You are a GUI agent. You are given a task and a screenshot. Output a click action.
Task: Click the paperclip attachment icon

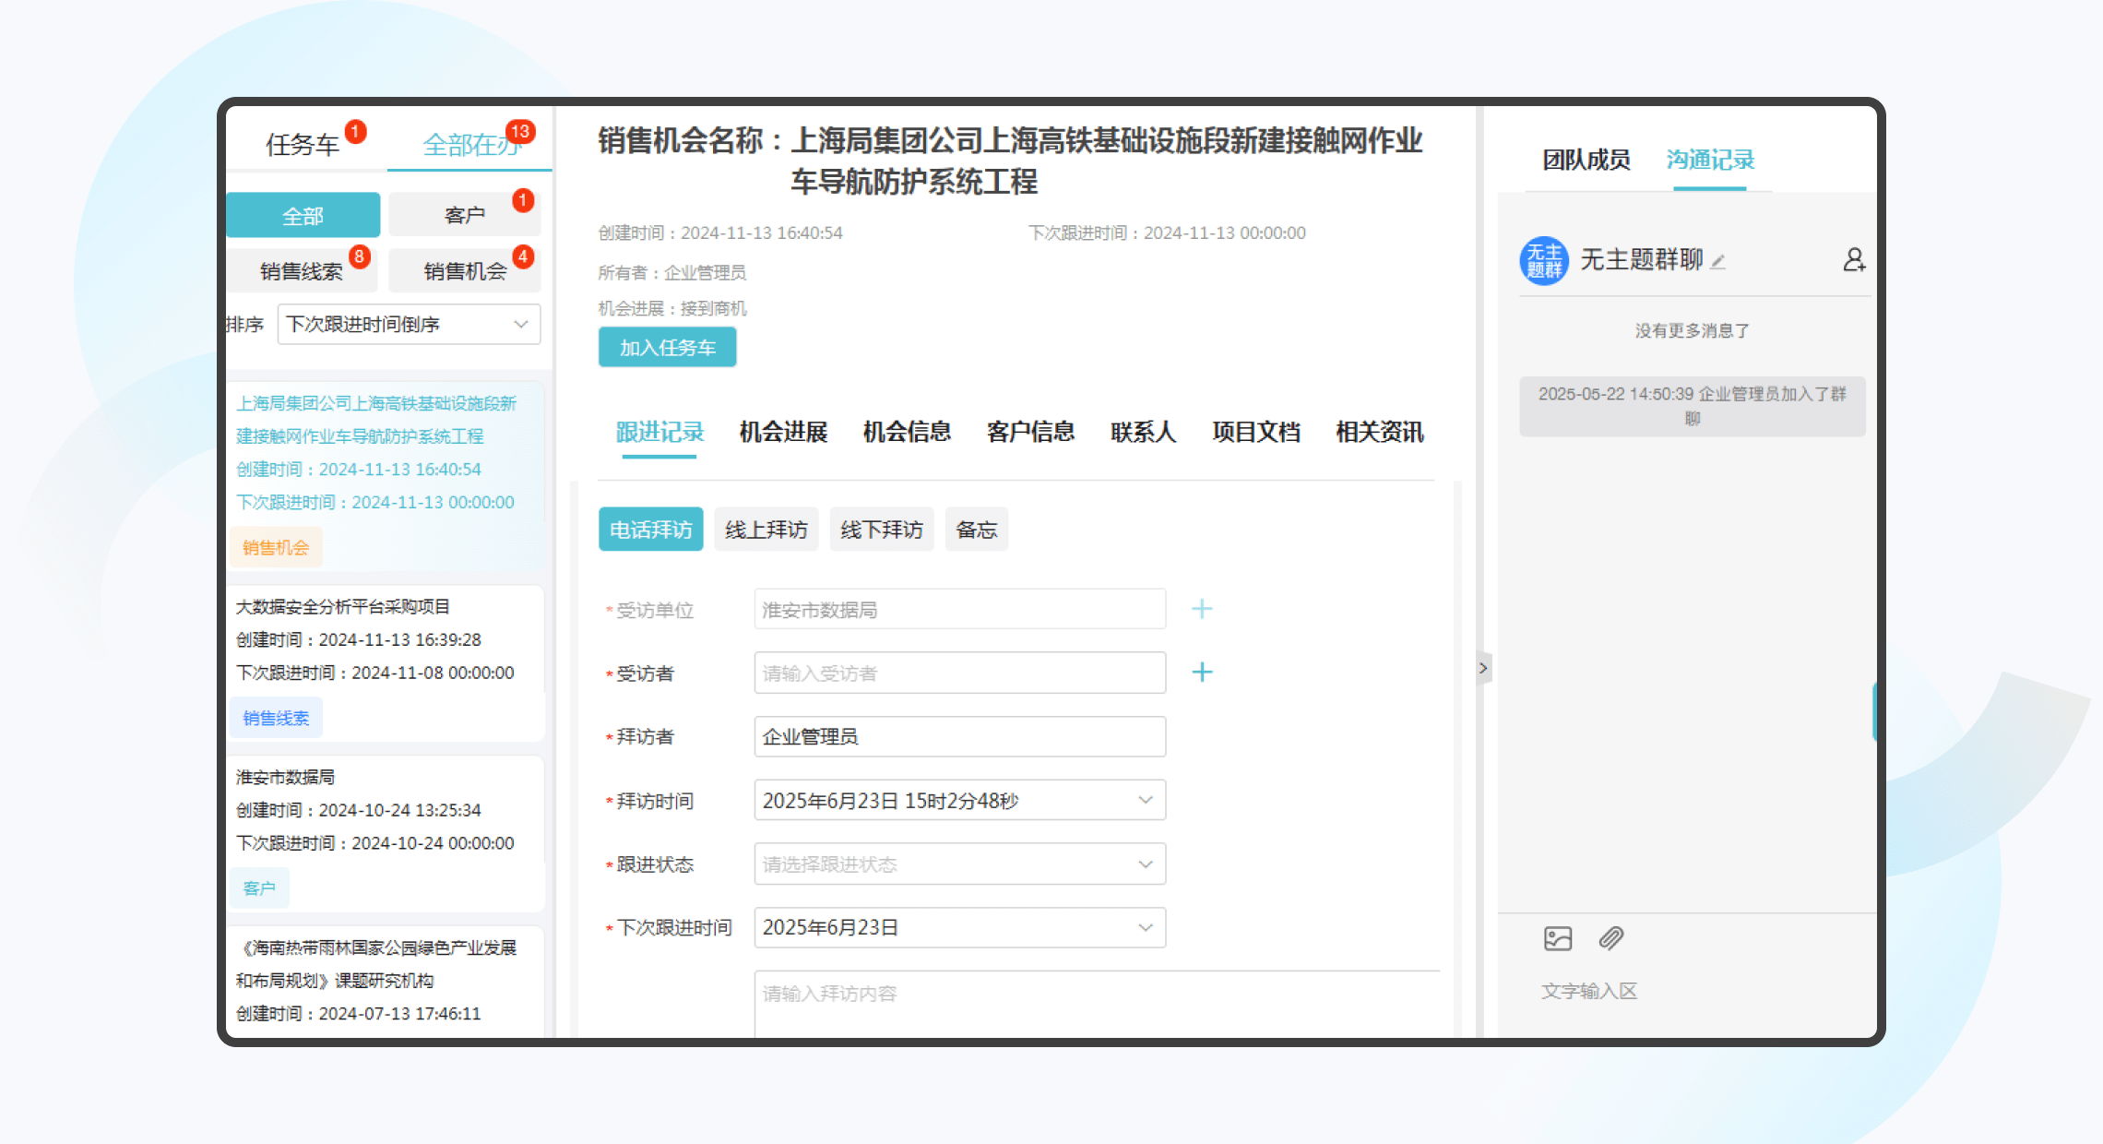coord(1611,939)
